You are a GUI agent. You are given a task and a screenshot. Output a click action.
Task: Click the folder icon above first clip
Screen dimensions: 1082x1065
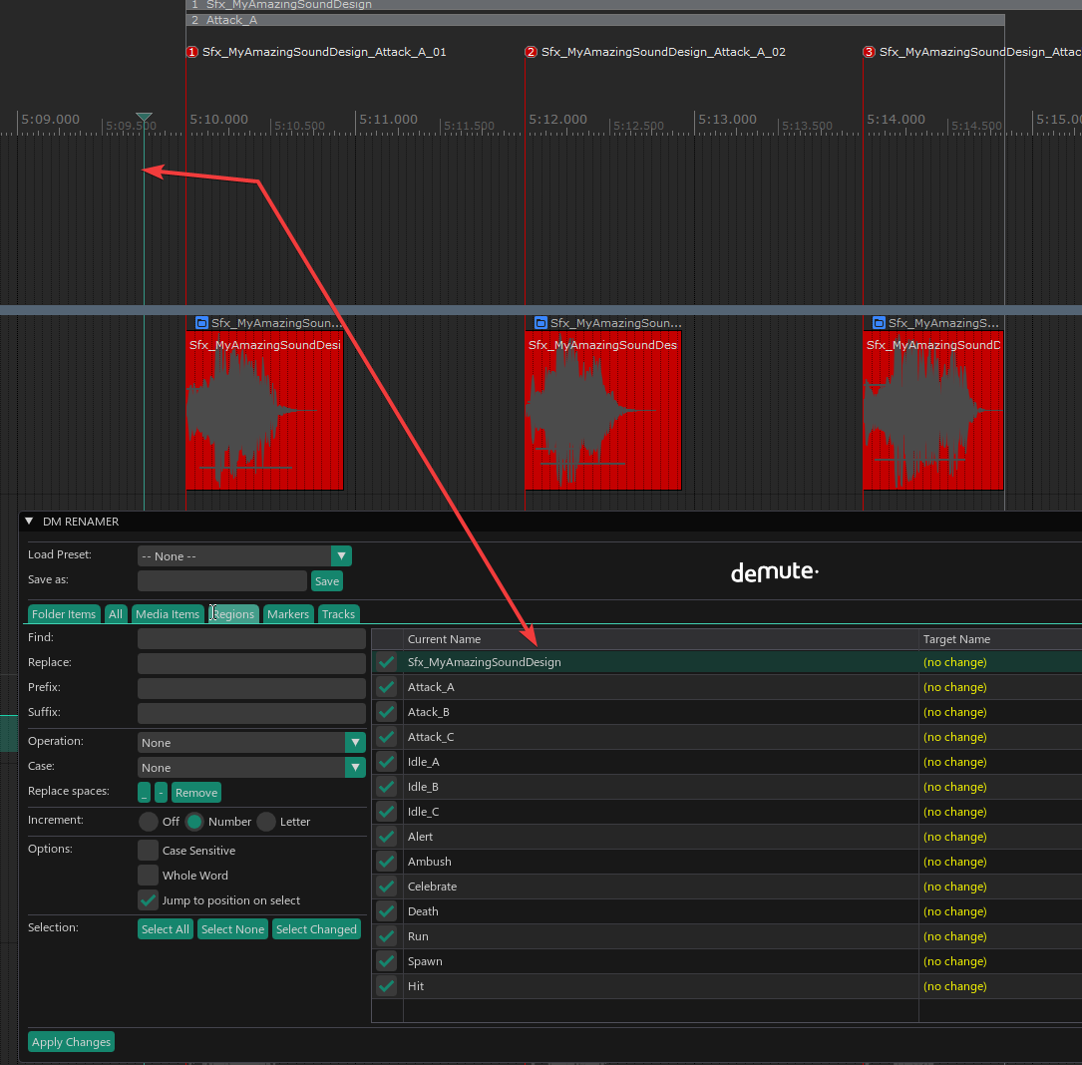(x=201, y=322)
